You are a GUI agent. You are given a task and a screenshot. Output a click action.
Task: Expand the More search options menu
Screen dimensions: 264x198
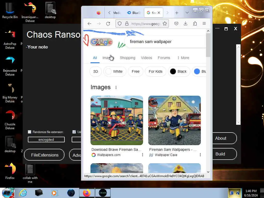[x=183, y=58]
